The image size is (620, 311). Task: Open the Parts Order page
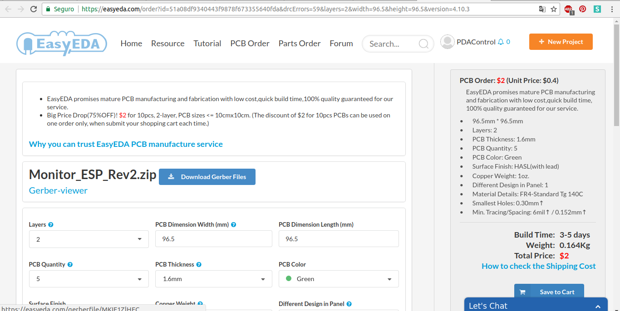pyautogui.click(x=300, y=44)
